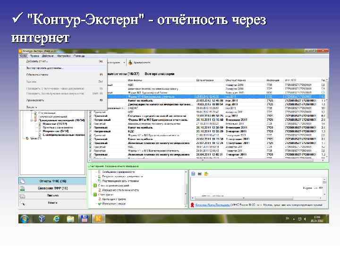Click the Сообщение о доверенности document icon

(x=100, y=172)
